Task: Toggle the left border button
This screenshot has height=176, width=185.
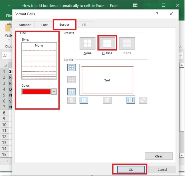Action: coord(84,100)
